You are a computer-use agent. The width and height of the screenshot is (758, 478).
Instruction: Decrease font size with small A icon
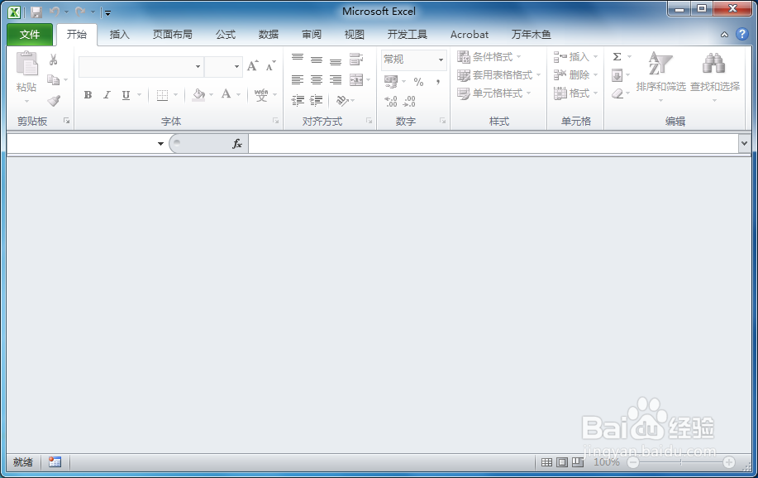point(271,66)
